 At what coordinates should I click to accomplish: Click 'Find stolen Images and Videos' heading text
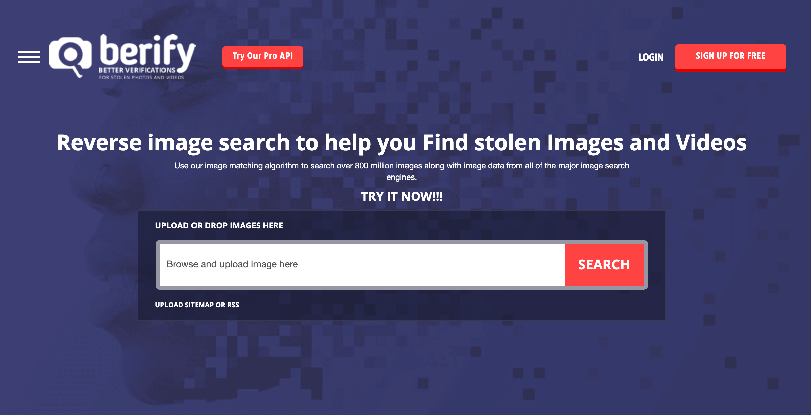click(584, 143)
